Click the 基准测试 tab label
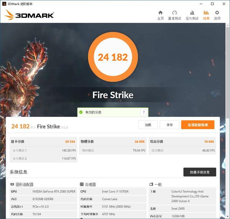The image size is (230, 219). (x=175, y=18)
